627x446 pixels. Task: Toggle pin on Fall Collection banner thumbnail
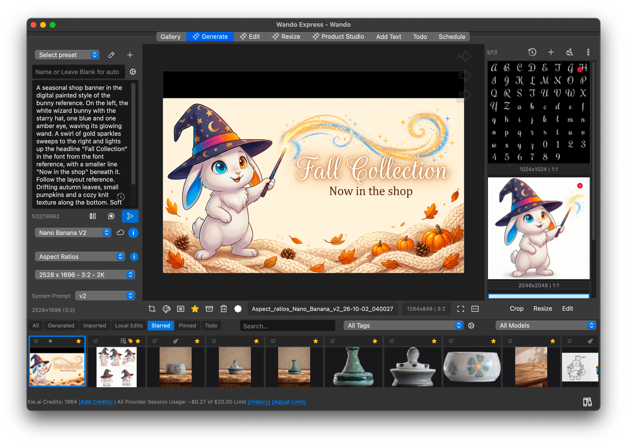(x=36, y=341)
